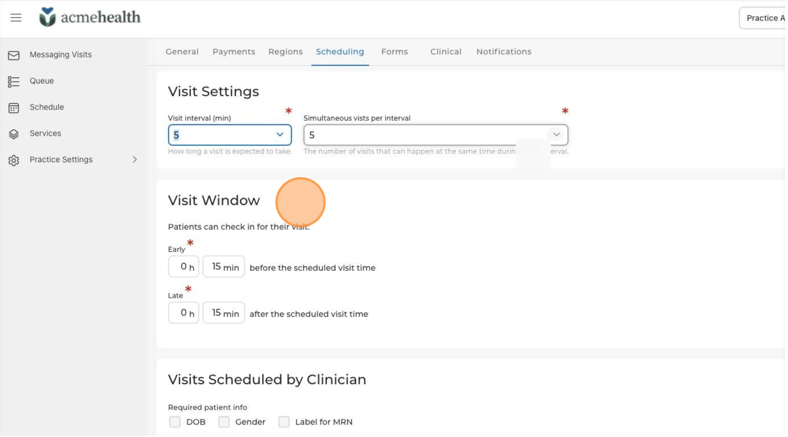Click the Visit Window heading
The image size is (788, 437).
coord(215,201)
